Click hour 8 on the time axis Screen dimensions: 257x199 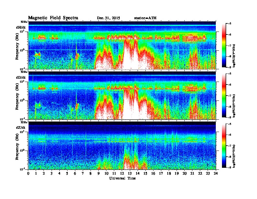pyautogui.click(x=91, y=173)
